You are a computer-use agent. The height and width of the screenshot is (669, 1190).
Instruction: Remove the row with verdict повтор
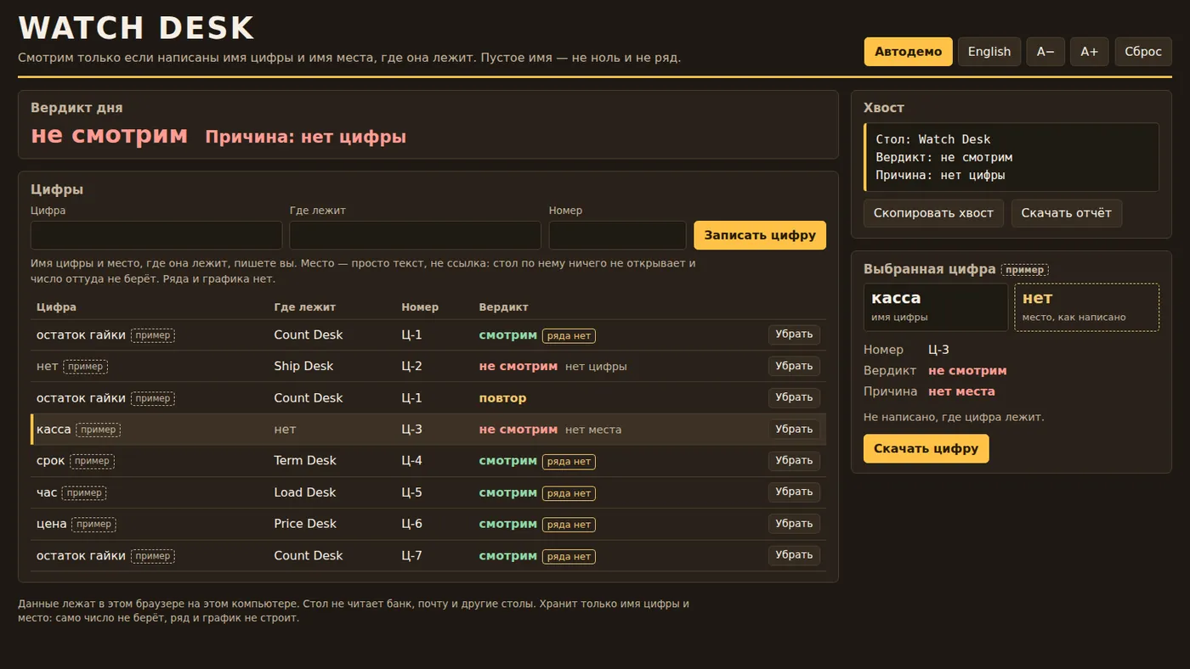tap(794, 397)
